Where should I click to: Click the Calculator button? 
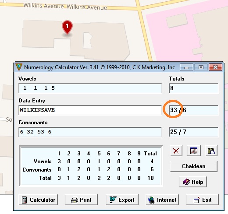click(x=38, y=200)
